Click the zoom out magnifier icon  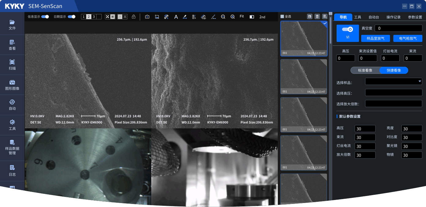coord(223,17)
